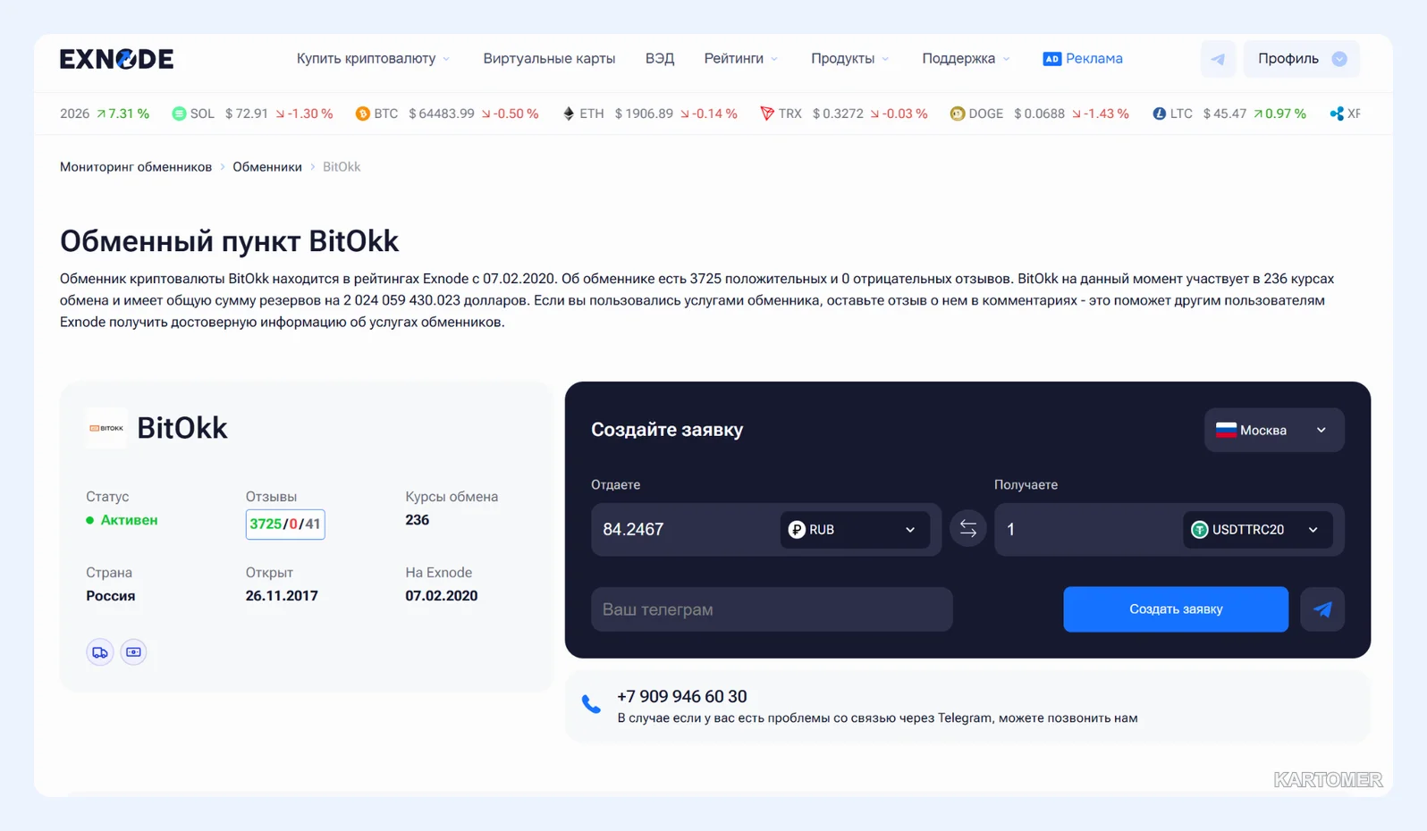This screenshot has width=1427, height=831.
Task: Focus the Ваш телеграм input field
Action: [x=772, y=609]
